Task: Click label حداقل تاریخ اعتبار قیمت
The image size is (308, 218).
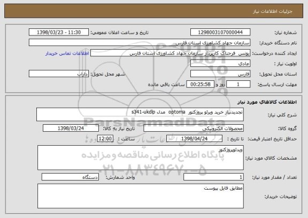Action: pyautogui.click(x=272, y=139)
